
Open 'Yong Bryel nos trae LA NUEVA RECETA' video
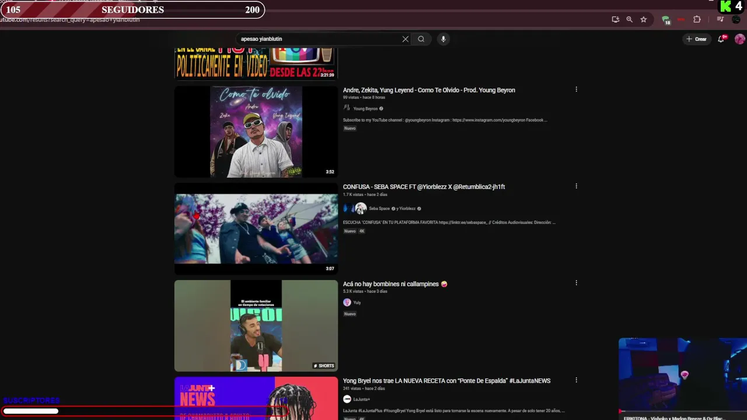(x=446, y=381)
